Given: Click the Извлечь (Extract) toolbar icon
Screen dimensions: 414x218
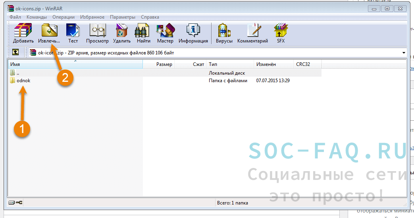Looking at the screenshot, I should (49, 33).
